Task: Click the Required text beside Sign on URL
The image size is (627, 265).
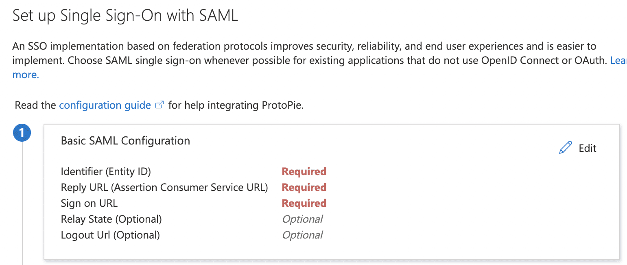Action: 304,203
